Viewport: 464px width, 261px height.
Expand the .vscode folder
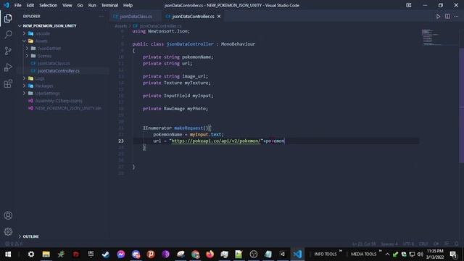coord(43,33)
